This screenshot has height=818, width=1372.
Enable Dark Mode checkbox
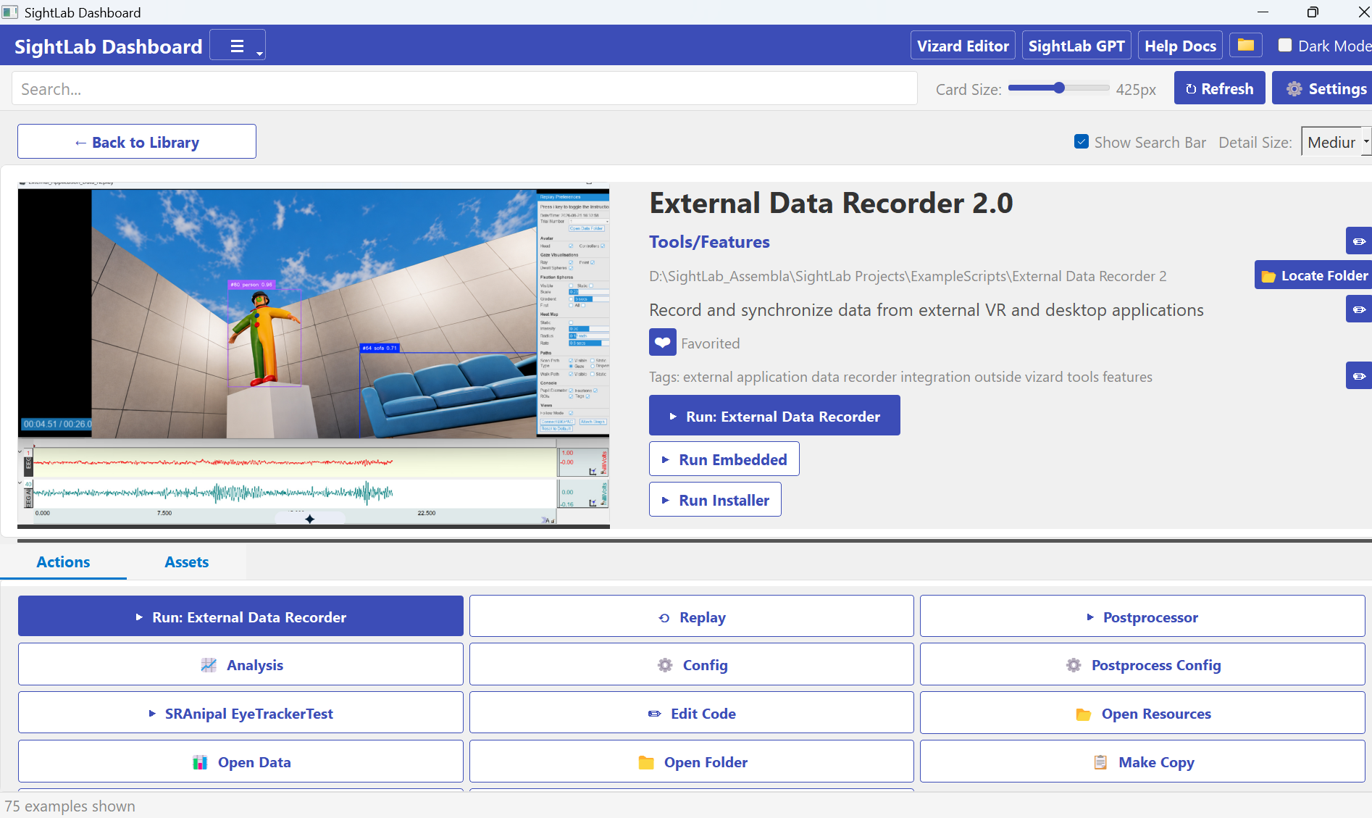click(1285, 45)
